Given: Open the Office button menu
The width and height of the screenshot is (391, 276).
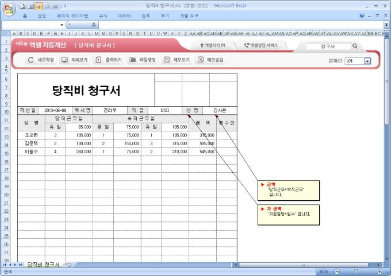Looking at the screenshot, I should click(9, 9).
